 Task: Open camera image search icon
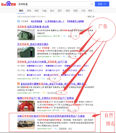click(92, 4)
